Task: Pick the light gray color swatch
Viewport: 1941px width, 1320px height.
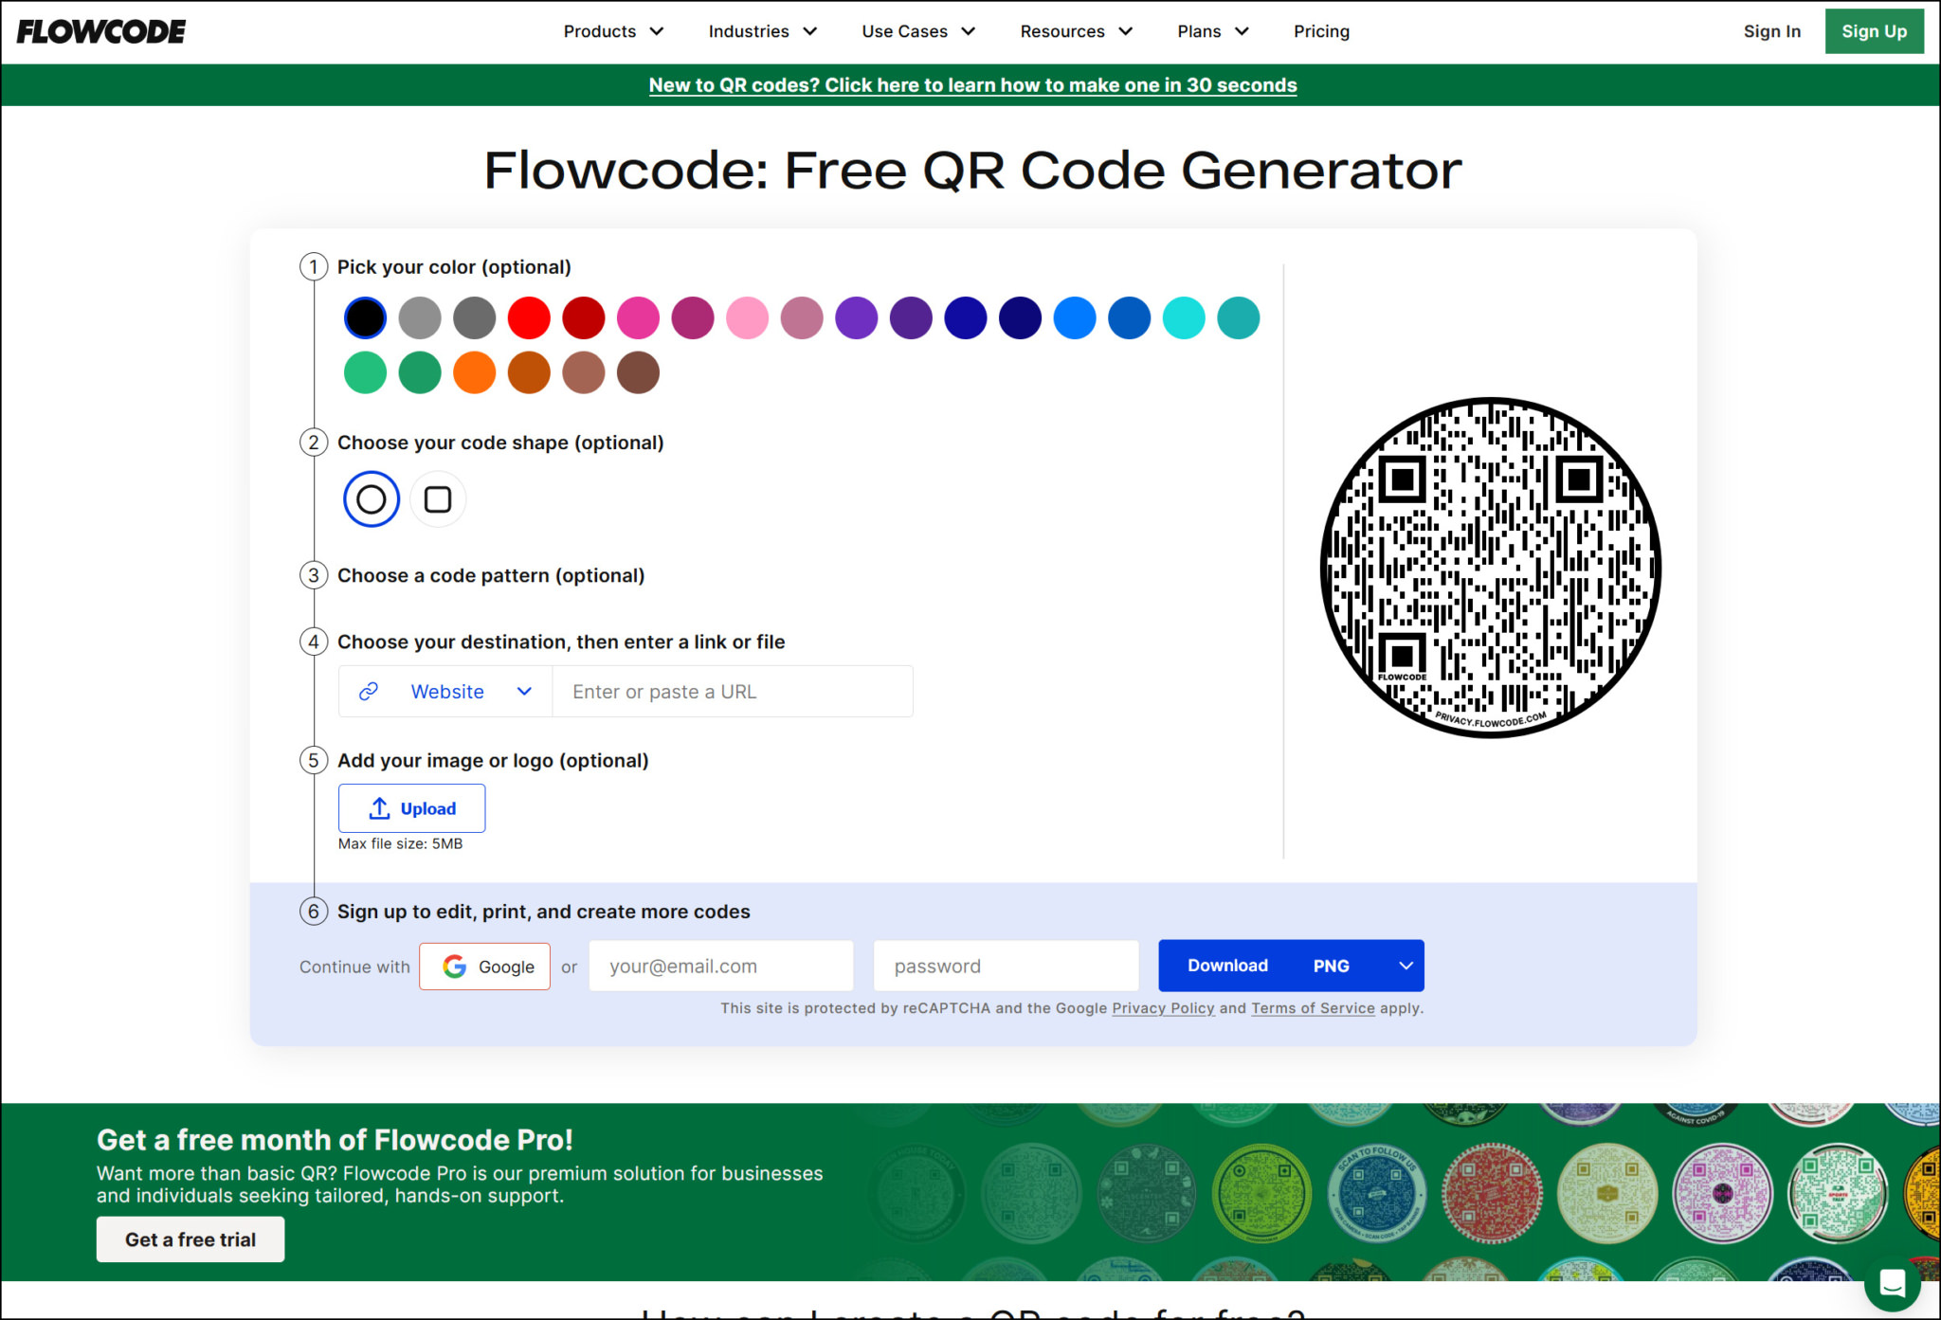Action: coord(420,317)
